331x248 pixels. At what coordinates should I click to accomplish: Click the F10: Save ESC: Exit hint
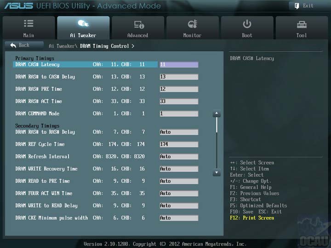click(x=256, y=212)
